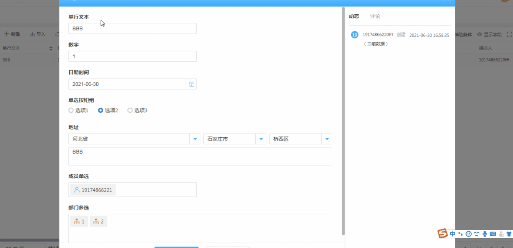Open the Sogou emoji smiley panel
This screenshot has height=248, width=513.
(x=469, y=234)
